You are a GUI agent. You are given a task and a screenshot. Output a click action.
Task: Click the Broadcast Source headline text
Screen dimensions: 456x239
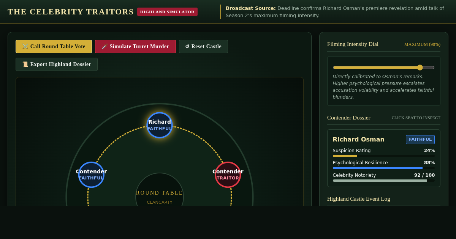tap(335, 12)
